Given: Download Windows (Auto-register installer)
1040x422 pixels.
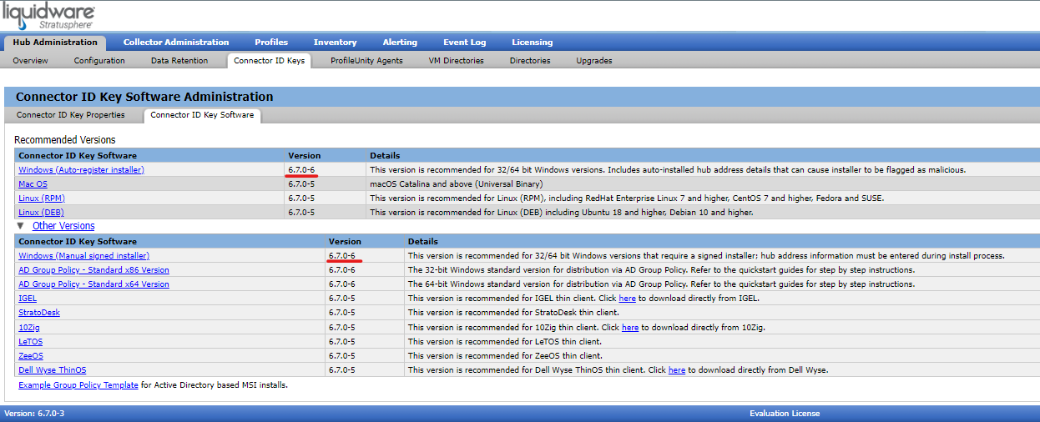Looking at the screenshot, I should (81, 170).
